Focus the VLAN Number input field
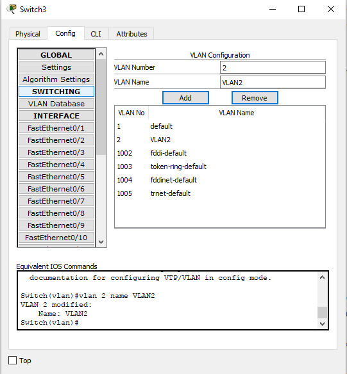Viewport: 347px width, 374px height. [x=273, y=67]
